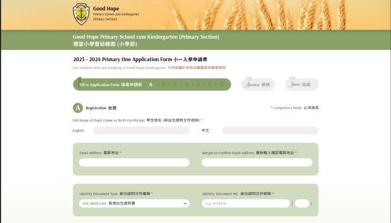Select step B in the progress bar
Viewport: 391px width, 223px height.
click(x=164, y=85)
